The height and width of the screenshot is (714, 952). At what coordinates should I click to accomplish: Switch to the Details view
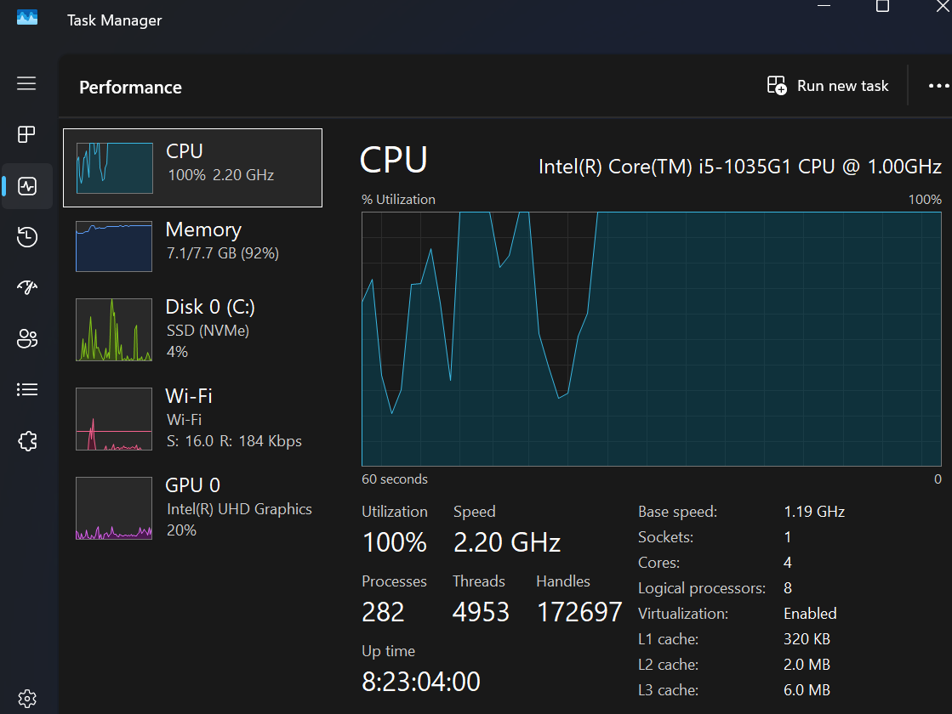click(26, 389)
